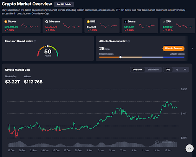Image resolution: width=196 pixels, height=157 pixels.
Task: Click the $3.5T y-axis label
Action: point(184,89)
